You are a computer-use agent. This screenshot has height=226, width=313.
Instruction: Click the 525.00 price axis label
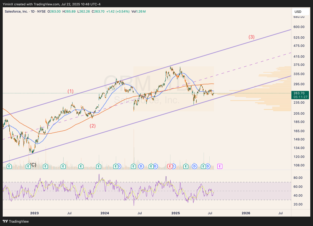pos(299,37)
